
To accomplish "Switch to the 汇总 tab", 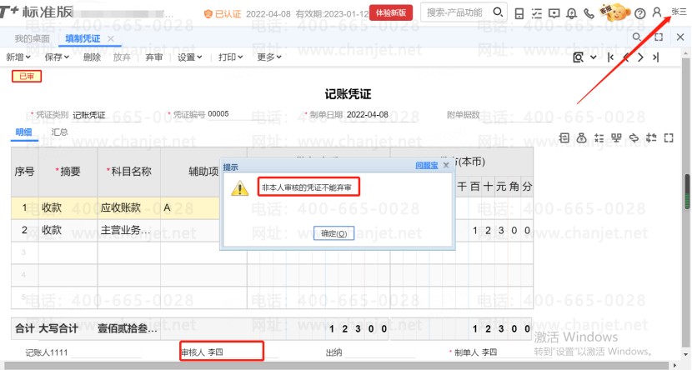I will pos(60,132).
